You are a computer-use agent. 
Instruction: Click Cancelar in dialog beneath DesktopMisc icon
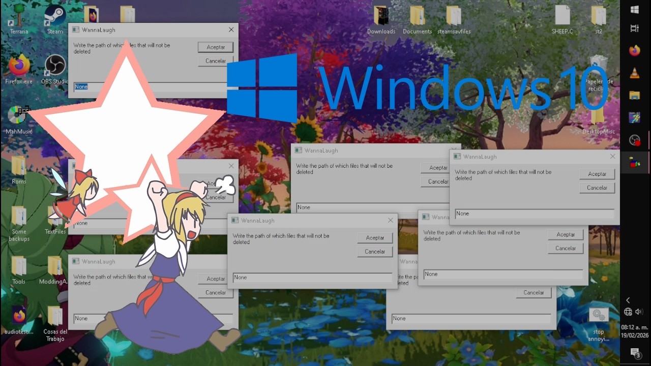[597, 188]
